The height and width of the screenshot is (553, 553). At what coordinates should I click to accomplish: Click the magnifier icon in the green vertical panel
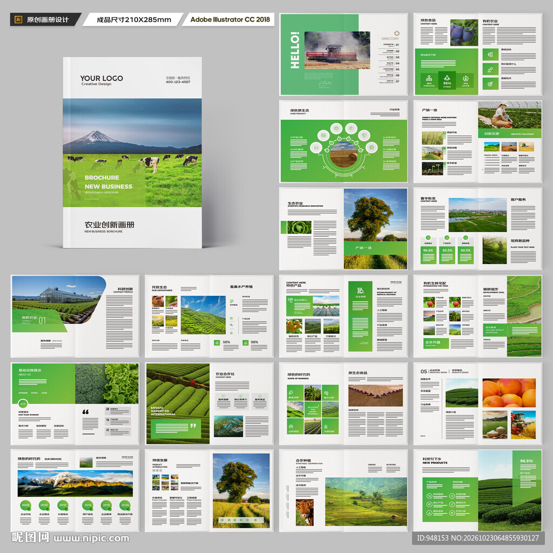pyautogui.click(x=360, y=291)
